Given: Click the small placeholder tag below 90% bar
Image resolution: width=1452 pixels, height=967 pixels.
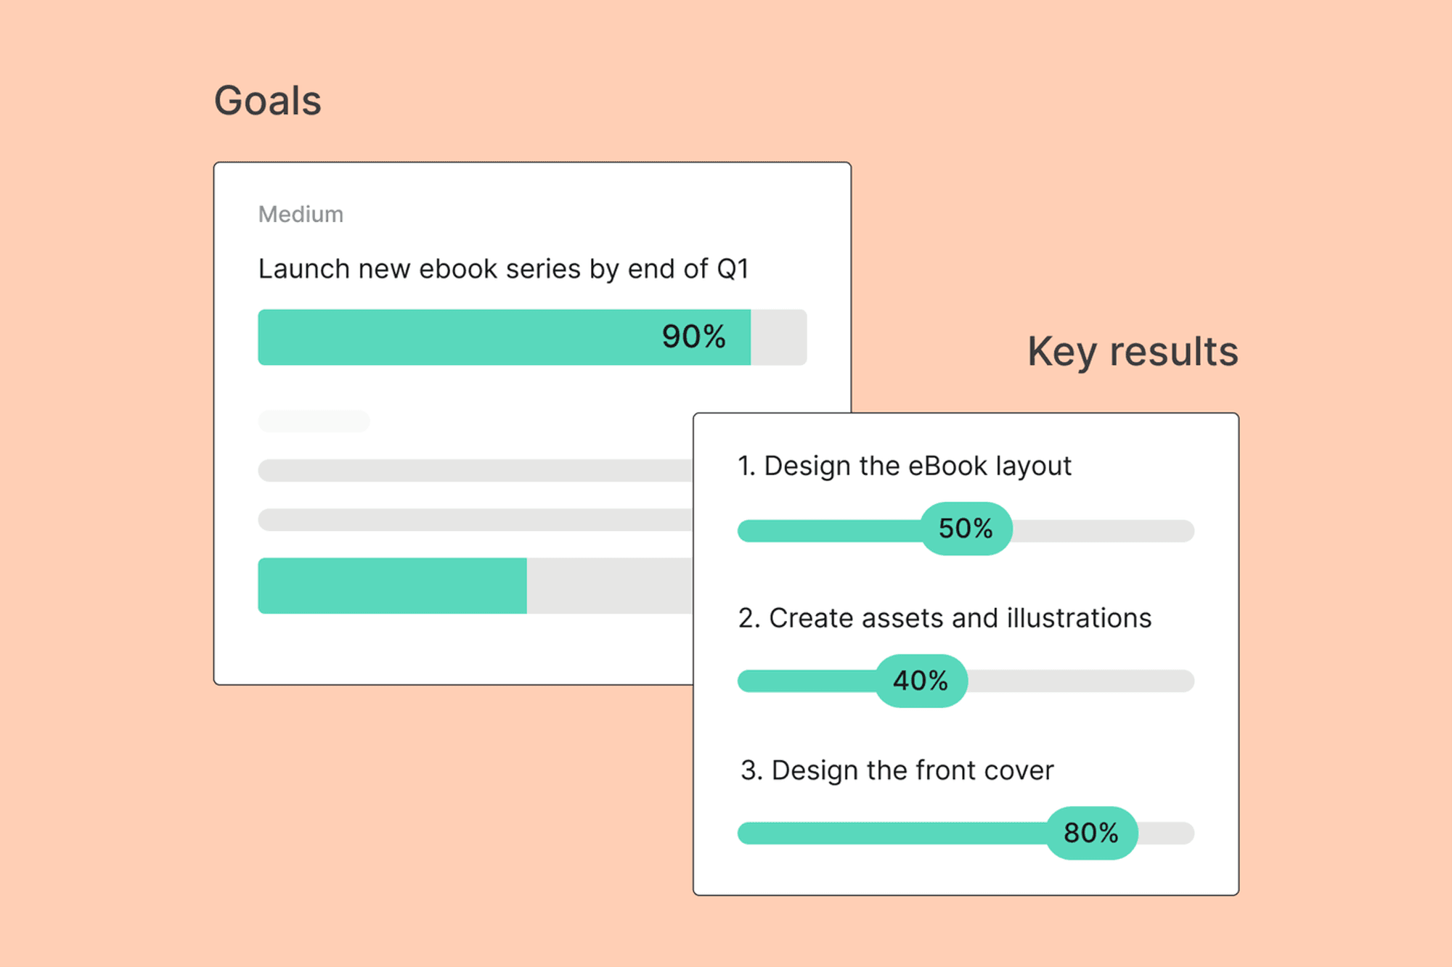Looking at the screenshot, I should tap(314, 421).
